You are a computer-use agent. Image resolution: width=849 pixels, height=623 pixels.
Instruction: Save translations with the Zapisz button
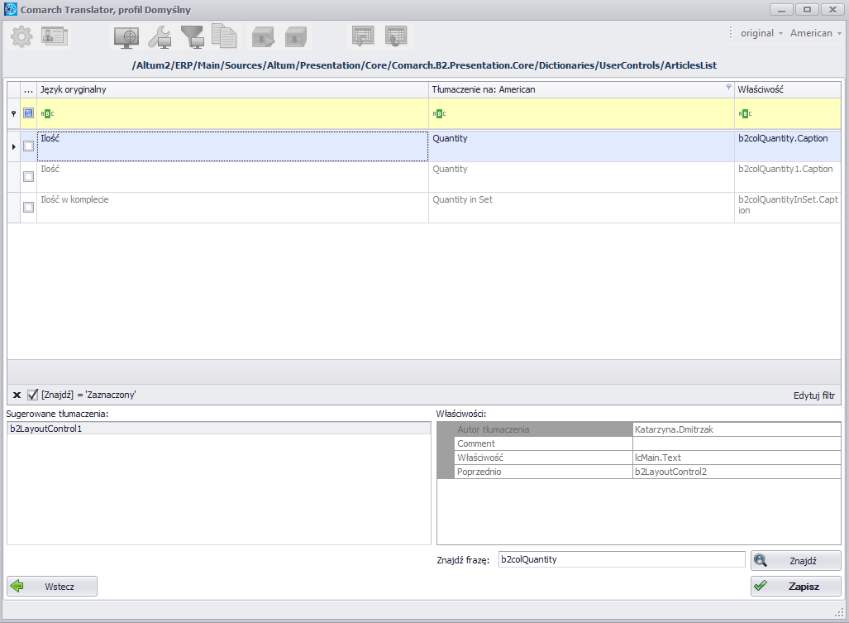point(796,586)
